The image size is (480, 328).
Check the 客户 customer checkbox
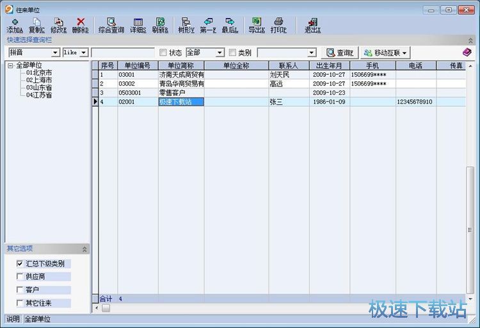[x=20, y=290]
